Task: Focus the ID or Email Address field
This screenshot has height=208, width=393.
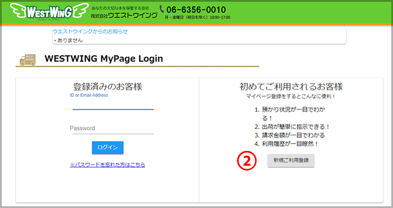Action: (x=113, y=105)
